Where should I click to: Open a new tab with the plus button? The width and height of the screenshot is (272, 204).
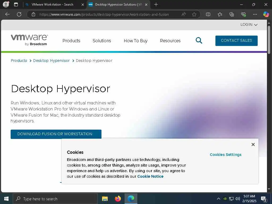click(x=156, y=5)
